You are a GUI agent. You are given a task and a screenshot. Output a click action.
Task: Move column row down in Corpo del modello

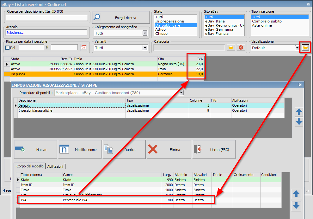(296, 206)
